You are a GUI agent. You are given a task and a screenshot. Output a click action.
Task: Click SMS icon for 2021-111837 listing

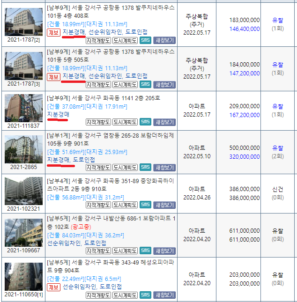pos(145,122)
